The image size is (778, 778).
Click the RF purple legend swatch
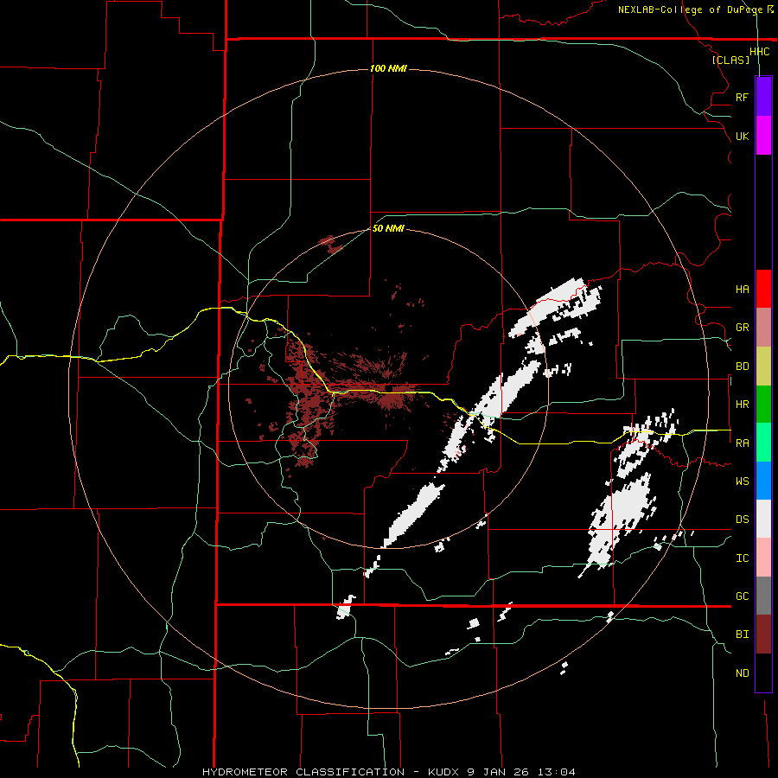(x=763, y=97)
